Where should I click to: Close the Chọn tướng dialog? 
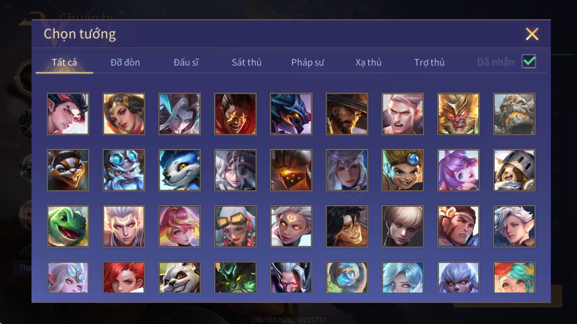[532, 34]
